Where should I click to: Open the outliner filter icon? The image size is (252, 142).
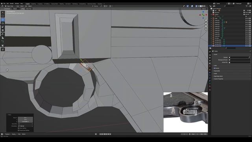[x=247, y=6]
